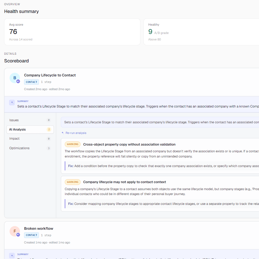
Task: Click the B grade badge for Company Lifecycle
Action: [x=15, y=78]
